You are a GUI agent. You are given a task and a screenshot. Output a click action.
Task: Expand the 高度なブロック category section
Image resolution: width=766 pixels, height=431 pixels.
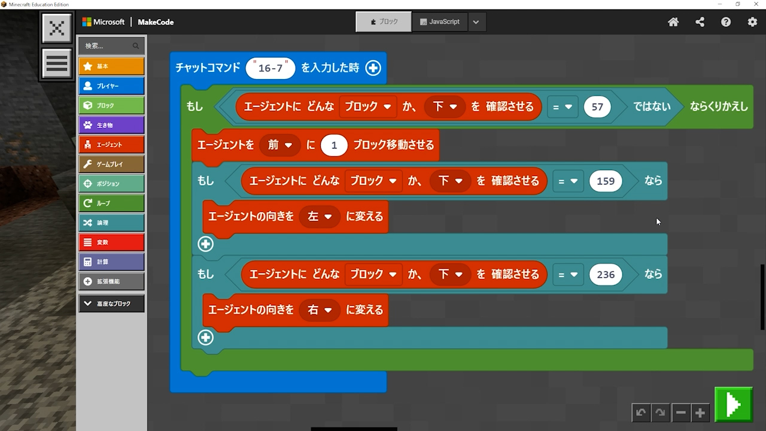(111, 303)
